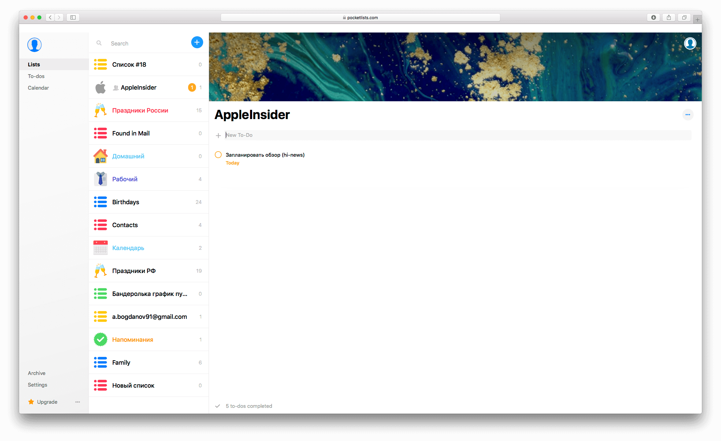Open the Contacts list
The width and height of the screenshot is (721, 441).
click(x=149, y=225)
